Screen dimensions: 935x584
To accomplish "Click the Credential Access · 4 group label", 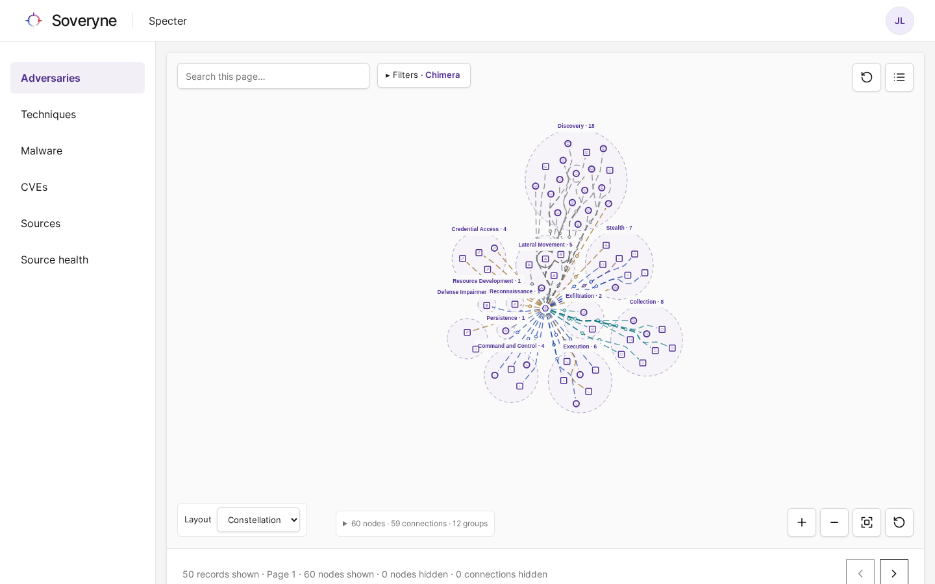I will click(x=479, y=229).
